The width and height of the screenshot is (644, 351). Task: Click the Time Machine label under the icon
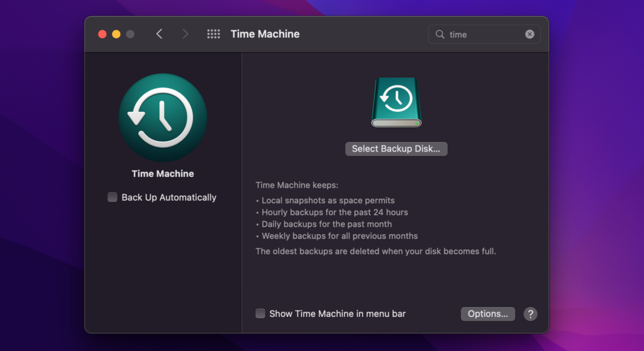click(163, 174)
